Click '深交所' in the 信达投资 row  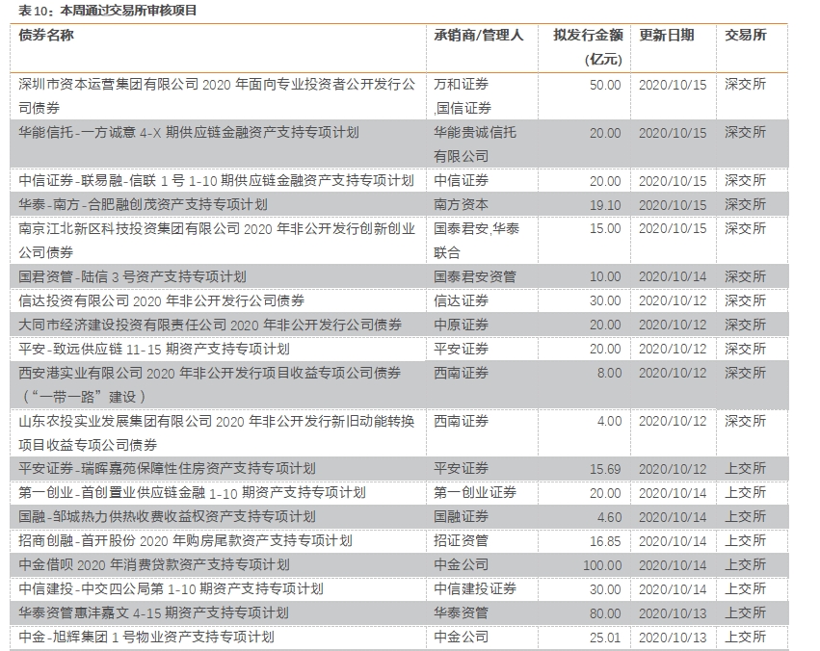pos(745,300)
